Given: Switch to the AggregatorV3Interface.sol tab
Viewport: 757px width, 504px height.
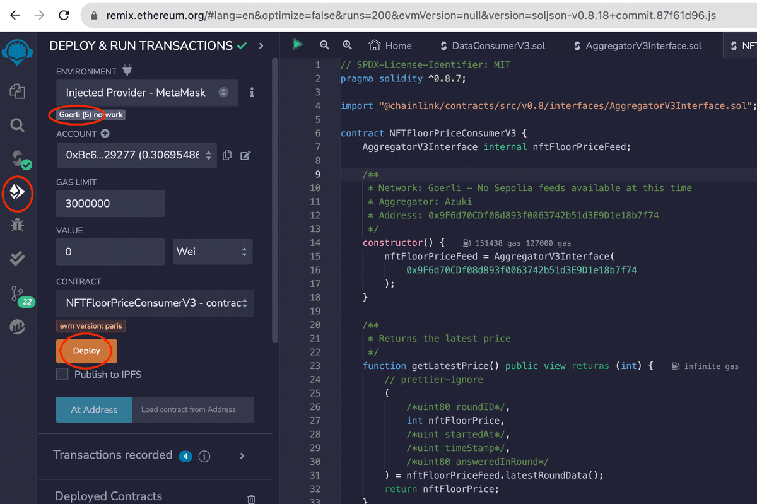Looking at the screenshot, I should (x=637, y=45).
